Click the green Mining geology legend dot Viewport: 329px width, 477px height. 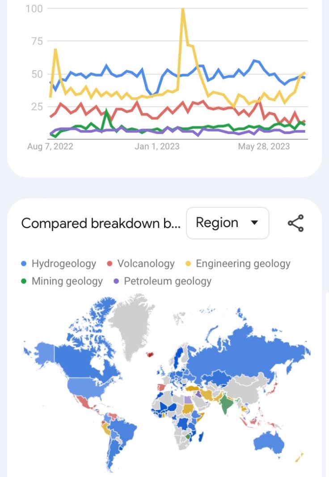click(x=24, y=282)
